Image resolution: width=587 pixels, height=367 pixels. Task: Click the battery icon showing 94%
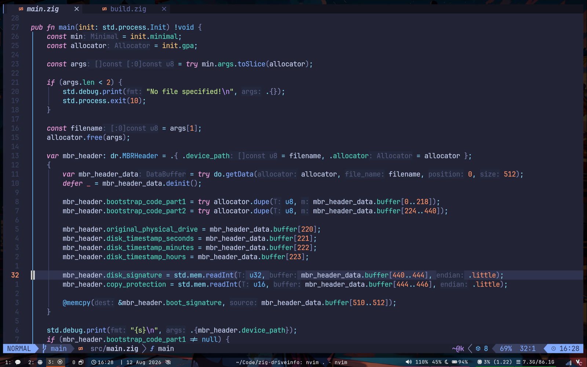(455, 362)
